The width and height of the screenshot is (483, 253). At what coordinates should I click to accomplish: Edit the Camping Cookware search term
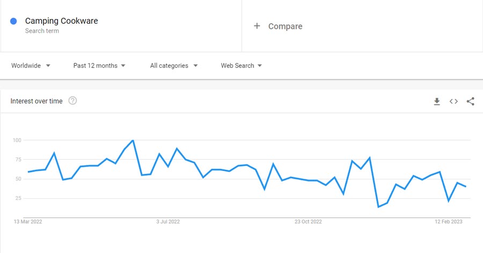coord(61,21)
